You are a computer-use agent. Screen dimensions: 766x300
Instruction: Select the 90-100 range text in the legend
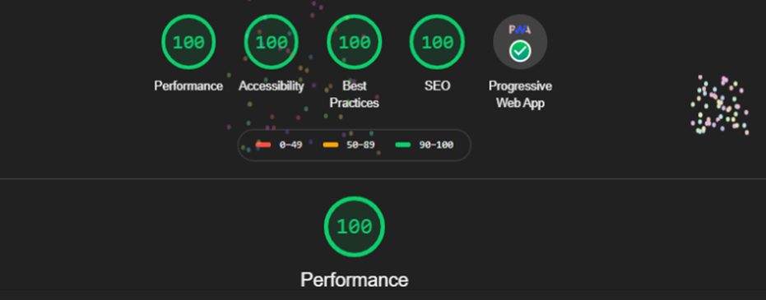point(436,145)
